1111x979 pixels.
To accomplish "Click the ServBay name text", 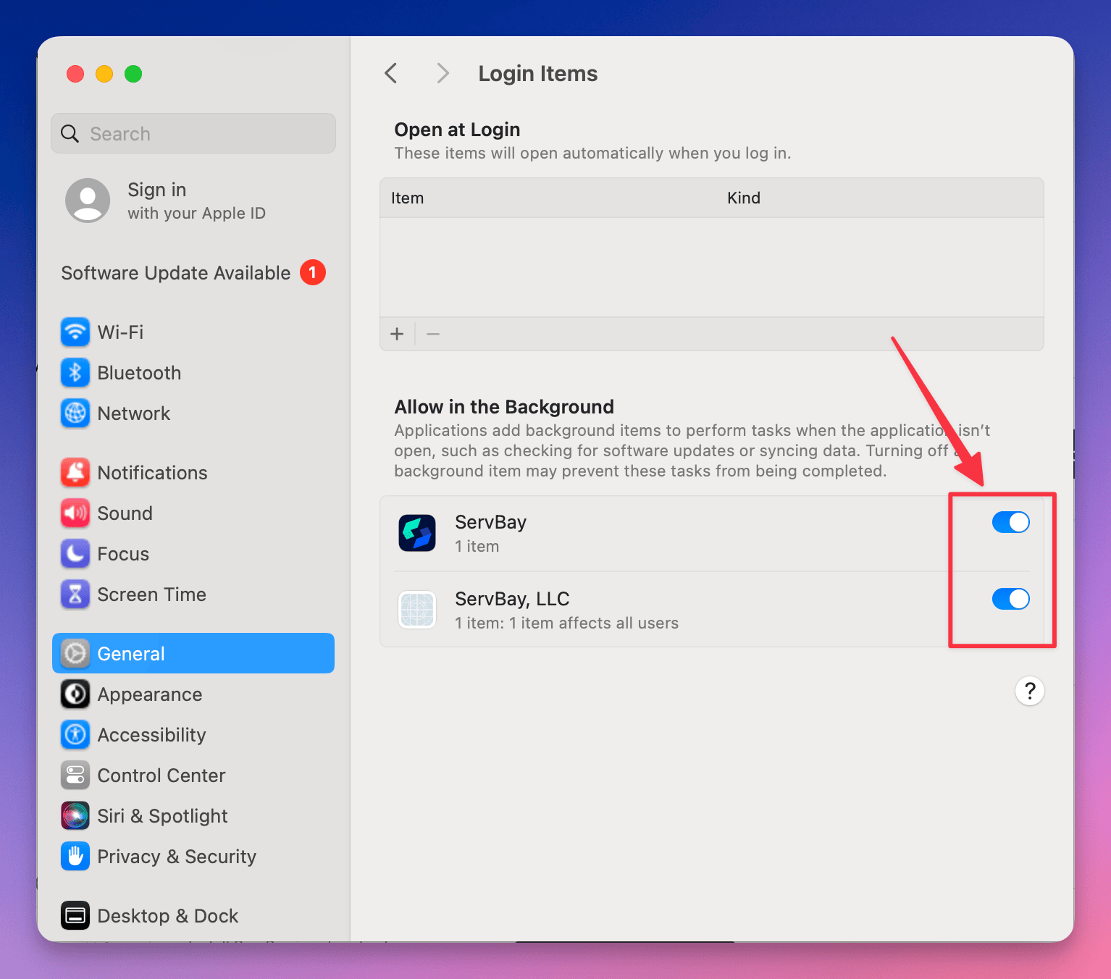I will (491, 522).
